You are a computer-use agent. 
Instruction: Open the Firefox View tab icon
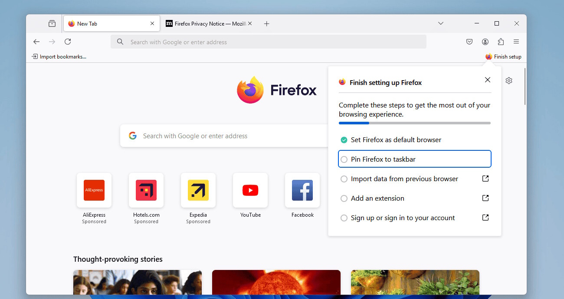[52, 24]
